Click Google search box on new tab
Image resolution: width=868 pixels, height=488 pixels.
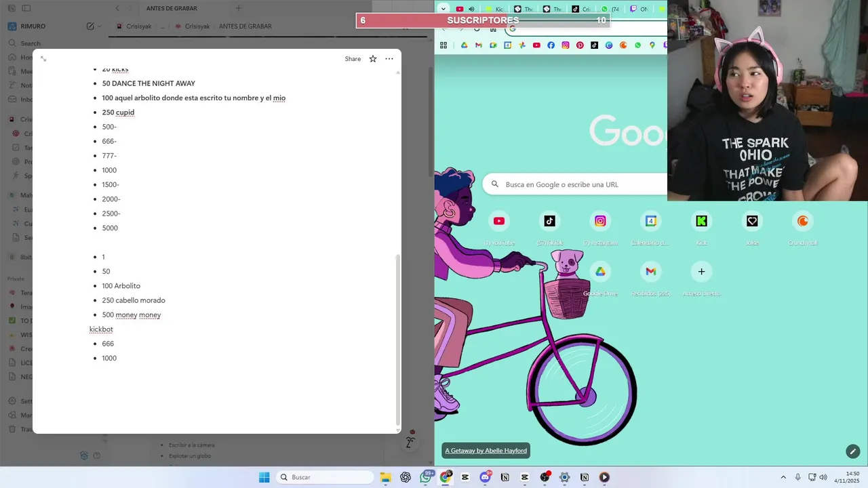coord(575,184)
